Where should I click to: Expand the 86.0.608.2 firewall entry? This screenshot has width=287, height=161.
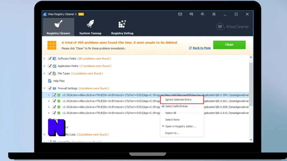49,107
